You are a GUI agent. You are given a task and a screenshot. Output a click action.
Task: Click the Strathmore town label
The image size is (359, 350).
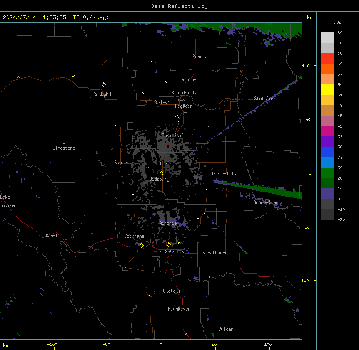pyautogui.click(x=215, y=253)
